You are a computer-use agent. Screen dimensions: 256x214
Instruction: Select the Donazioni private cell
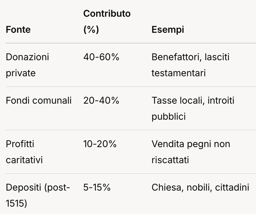pos(27,65)
